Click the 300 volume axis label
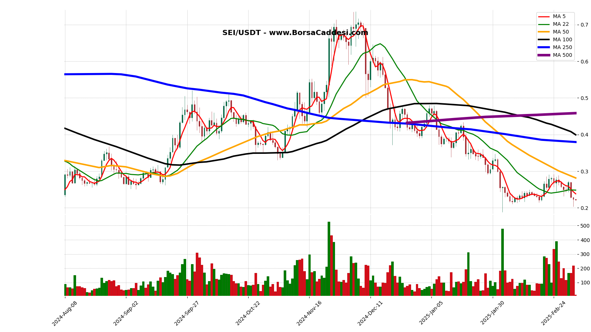Viewport: 591px width, 332px height. 585,254
